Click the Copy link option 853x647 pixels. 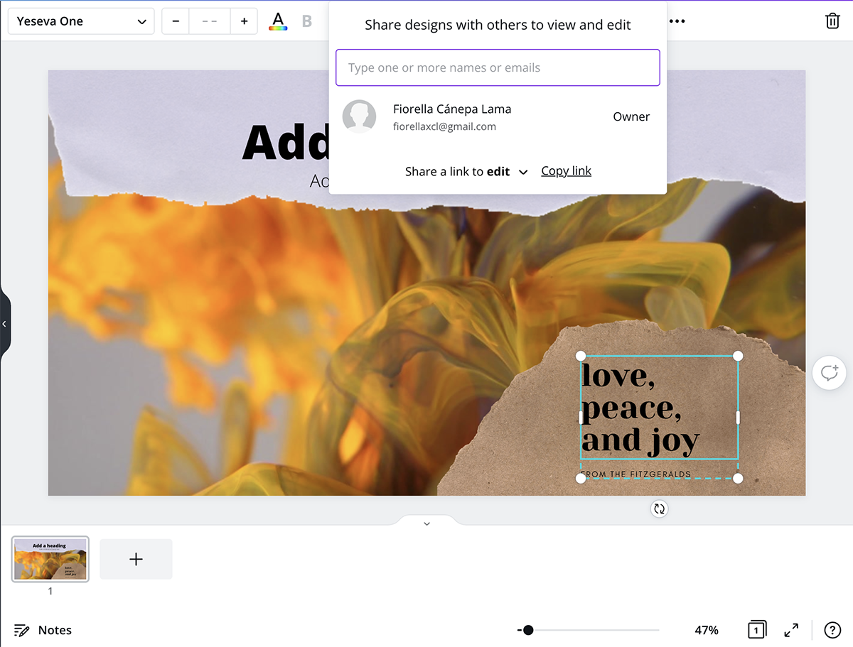pos(566,170)
